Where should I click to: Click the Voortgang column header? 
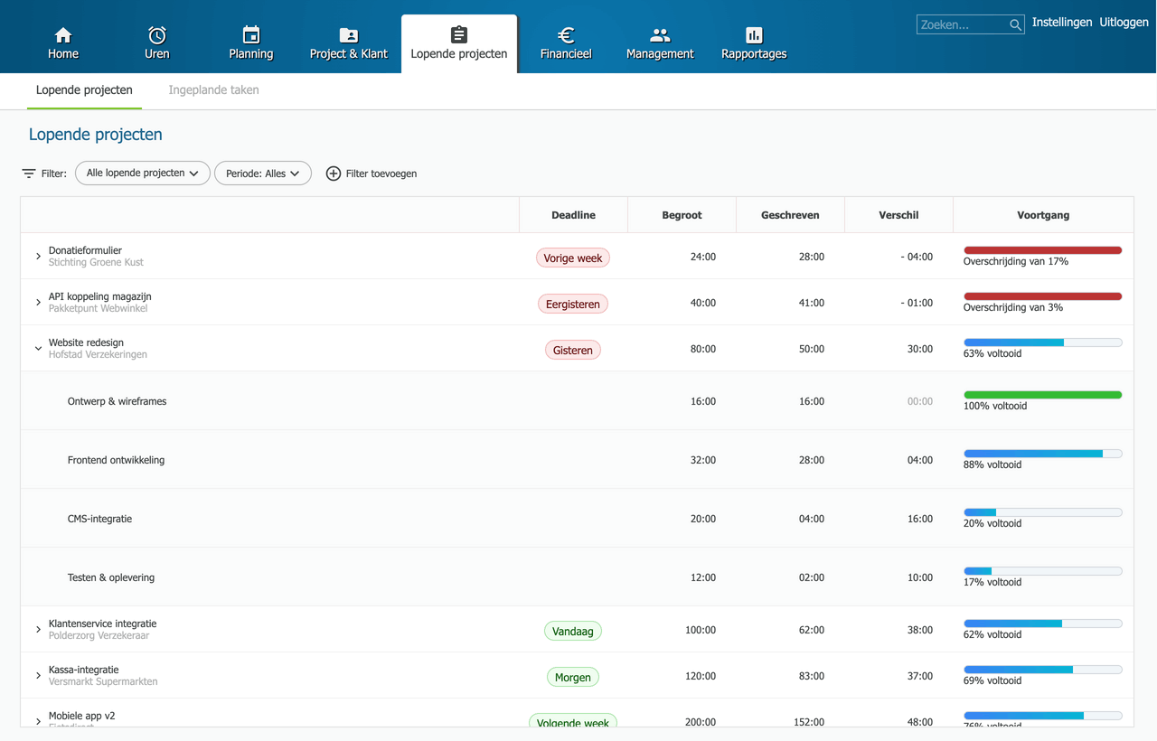click(x=1043, y=215)
